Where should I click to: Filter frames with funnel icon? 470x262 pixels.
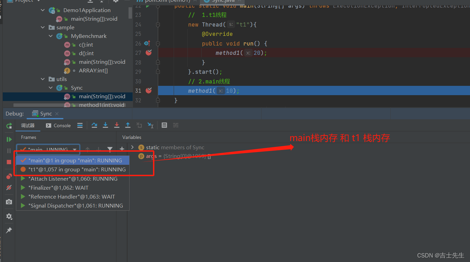[110, 149]
